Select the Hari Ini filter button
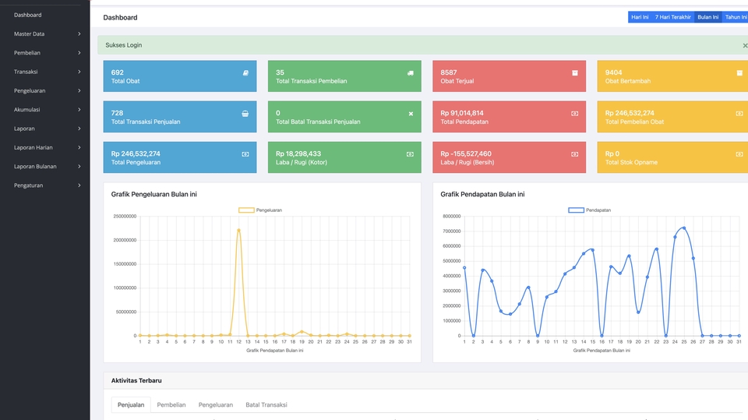Viewport: 748px width, 420px height. tap(640, 17)
